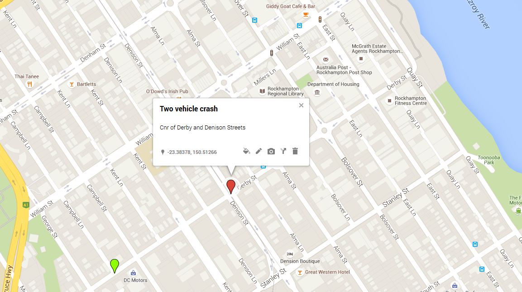Delete marker with the trash icon
Viewport: 522px width, 292px height.
(x=295, y=151)
